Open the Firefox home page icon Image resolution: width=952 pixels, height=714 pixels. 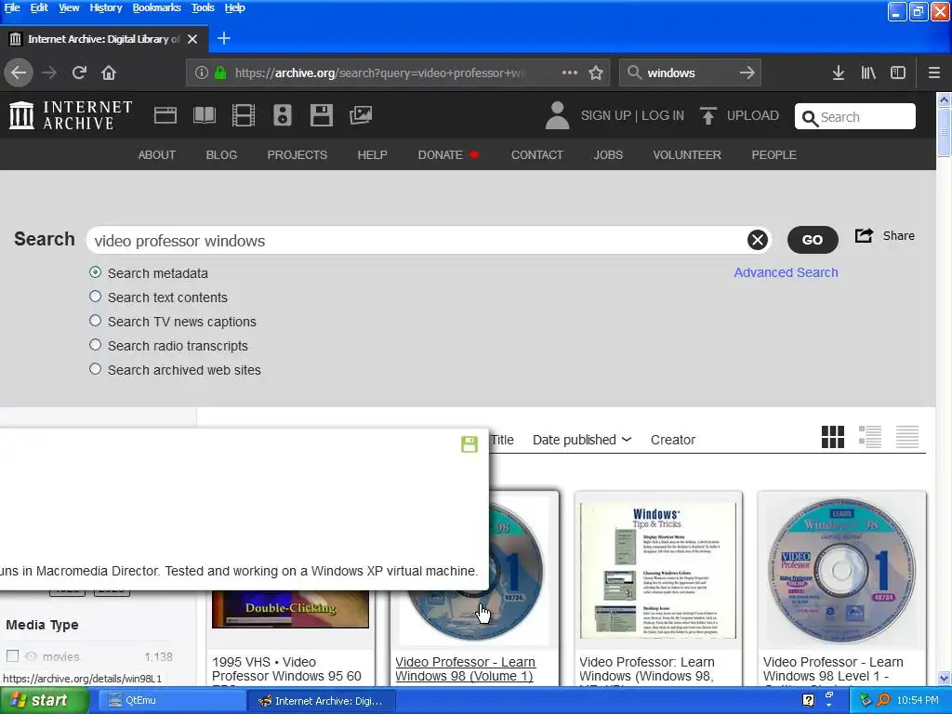pos(109,73)
